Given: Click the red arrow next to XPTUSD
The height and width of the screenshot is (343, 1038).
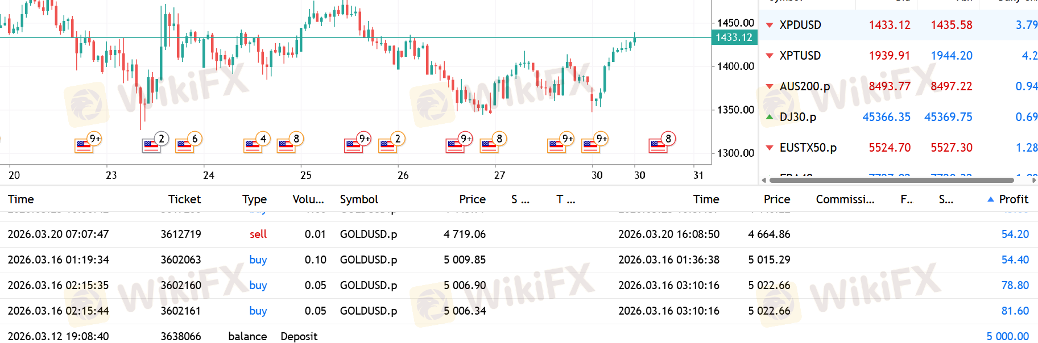Looking at the screenshot, I should point(770,56).
